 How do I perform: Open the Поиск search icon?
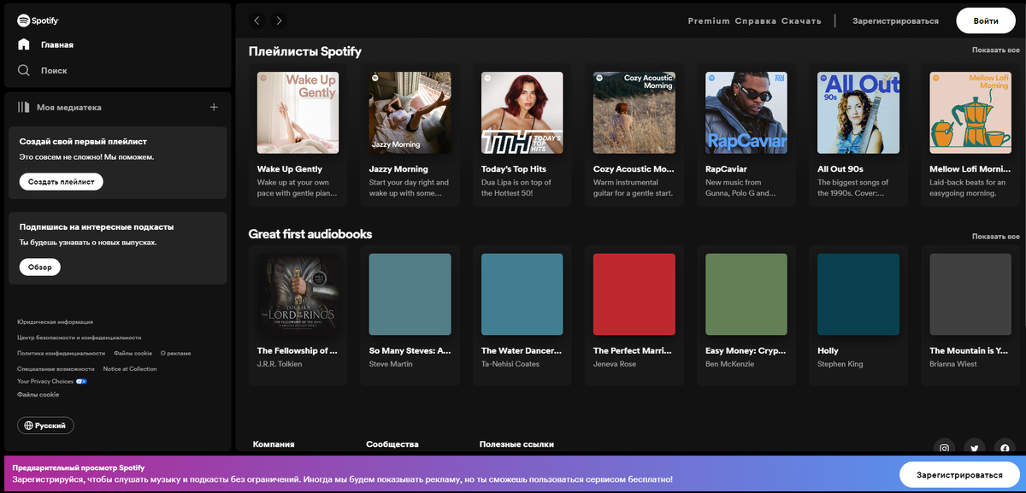coord(24,70)
